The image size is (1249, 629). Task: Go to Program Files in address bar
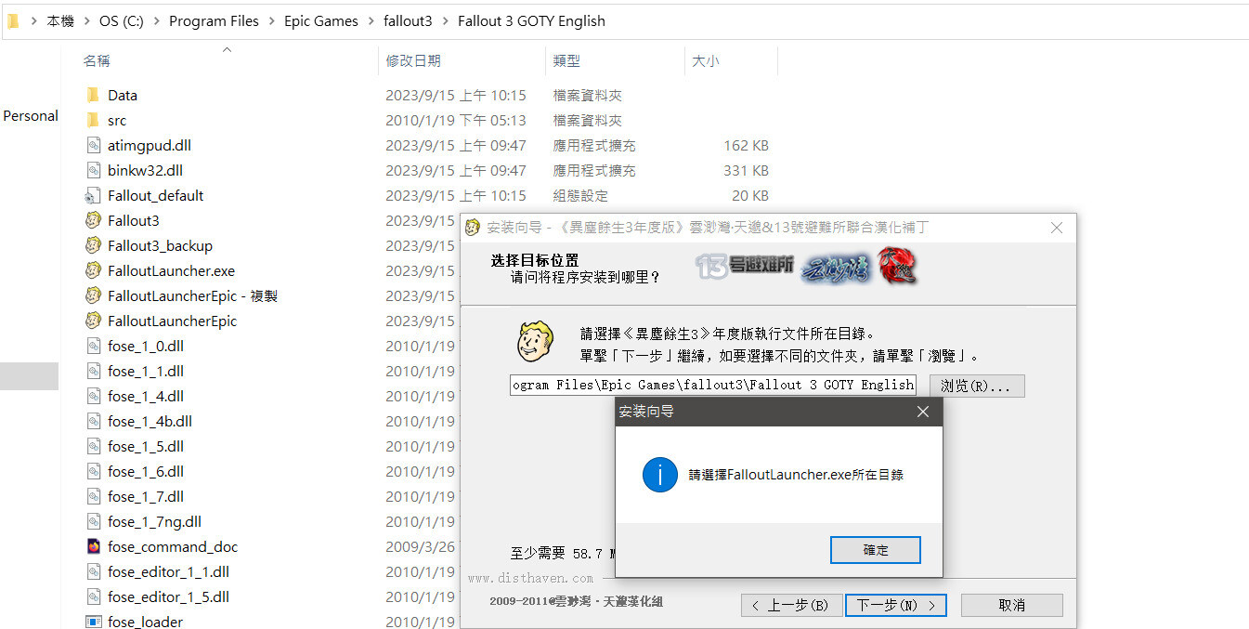(x=214, y=20)
